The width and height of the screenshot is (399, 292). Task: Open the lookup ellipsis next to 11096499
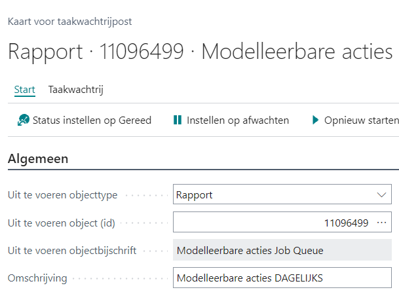click(x=382, y=223)
